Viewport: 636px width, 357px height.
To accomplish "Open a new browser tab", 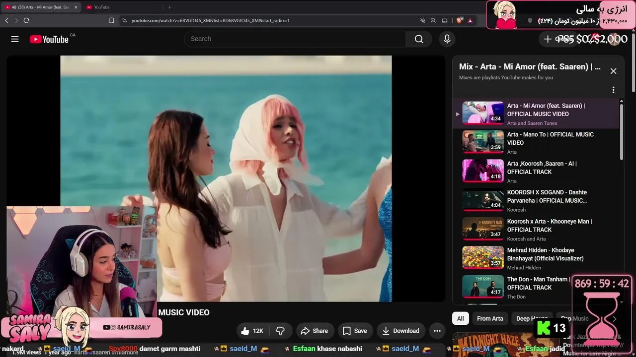I will coord(169,7).
